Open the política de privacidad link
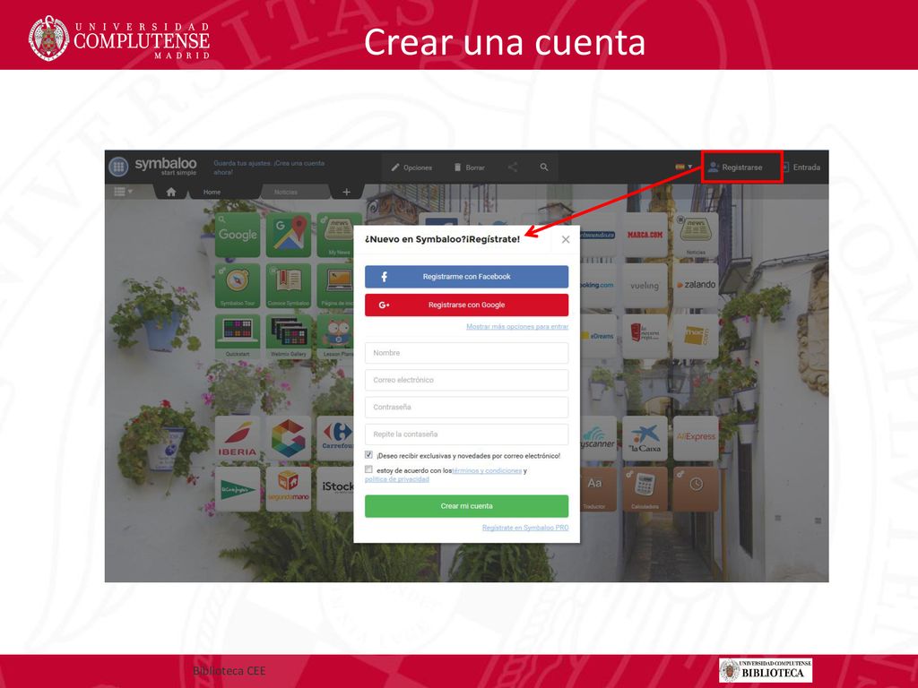 [x=397, y=479]
